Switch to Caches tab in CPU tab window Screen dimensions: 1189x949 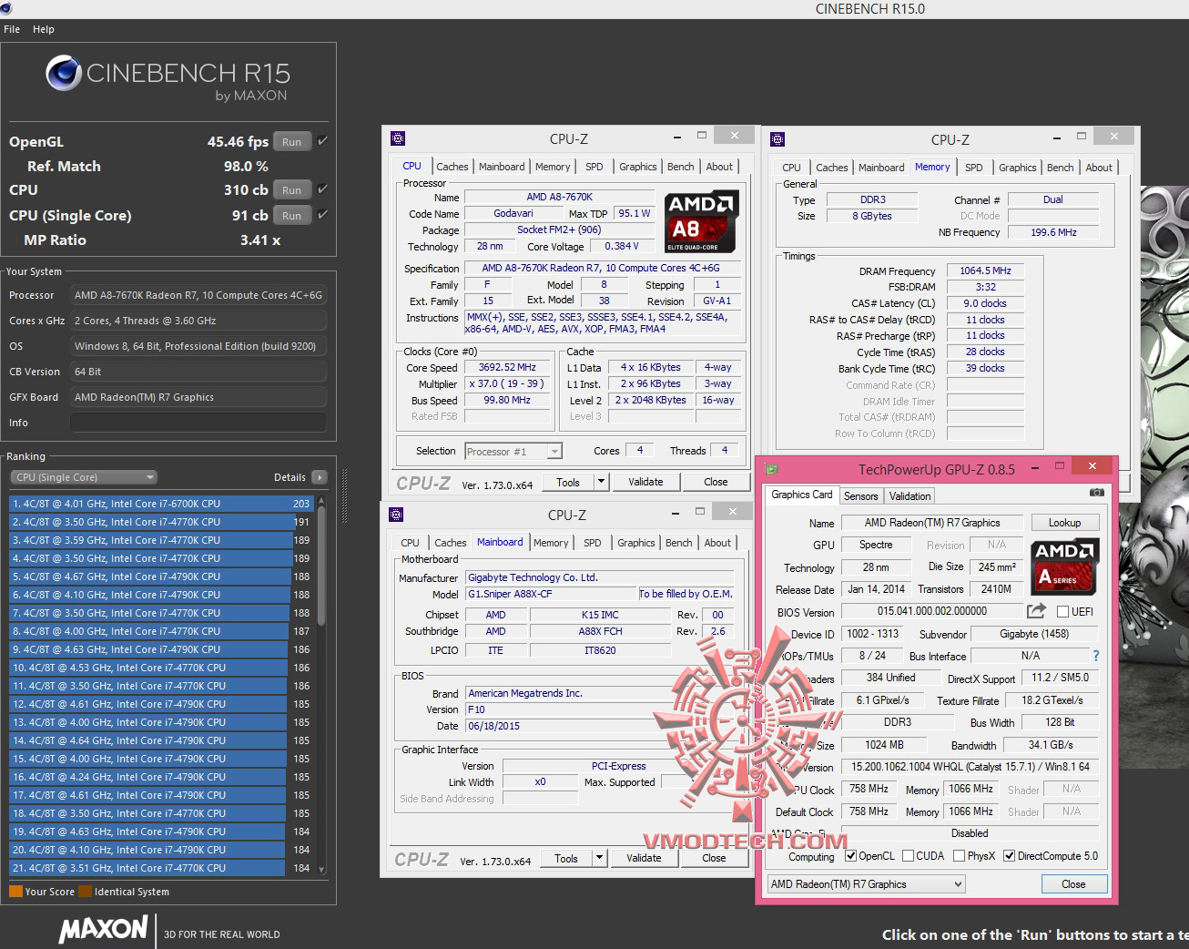click(x=452, y=167)
